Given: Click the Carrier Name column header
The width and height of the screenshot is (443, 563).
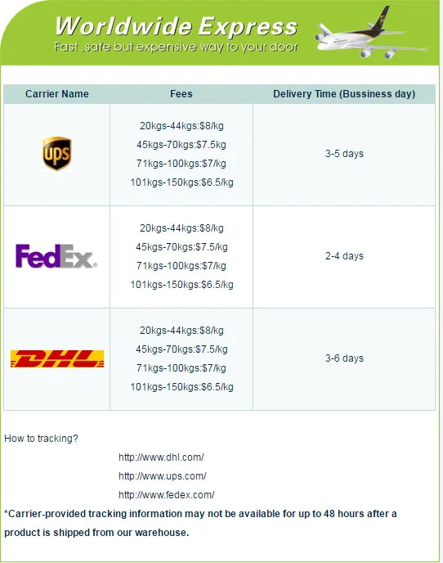Looking at the screenshot, I should (x=57, y=94).
